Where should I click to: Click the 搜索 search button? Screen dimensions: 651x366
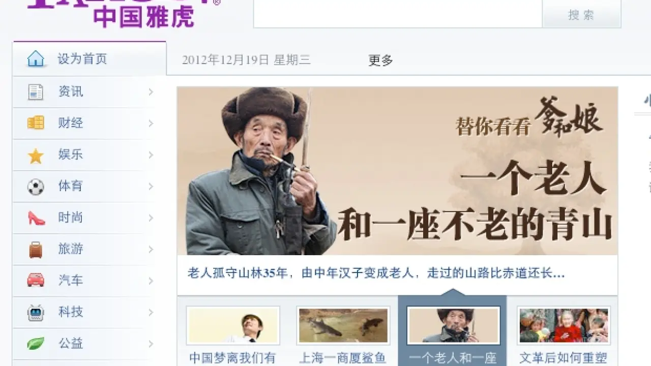coord(581,14)
